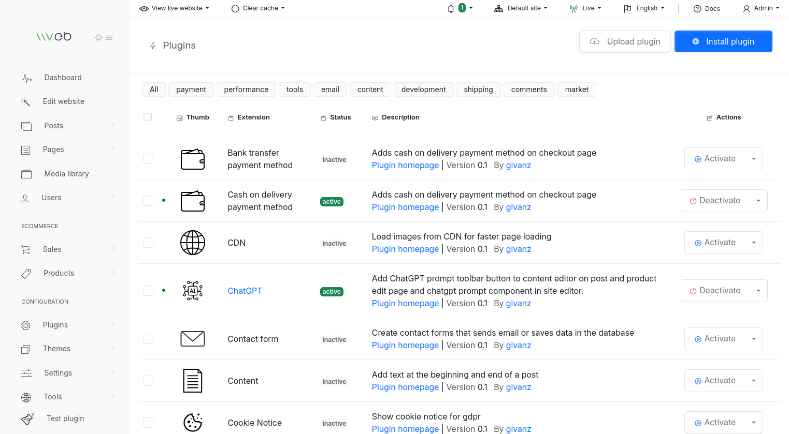Open the Admin user dropdown
789x434 pixels.
pos(761,8)
